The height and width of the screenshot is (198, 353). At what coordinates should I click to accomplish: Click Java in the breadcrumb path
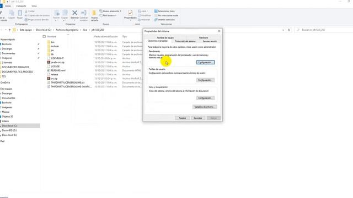click(x=85, y=30)
